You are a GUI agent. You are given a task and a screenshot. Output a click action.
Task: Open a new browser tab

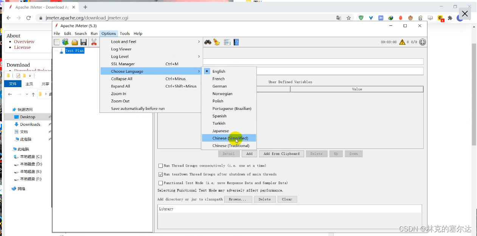[x=85, y=7]
